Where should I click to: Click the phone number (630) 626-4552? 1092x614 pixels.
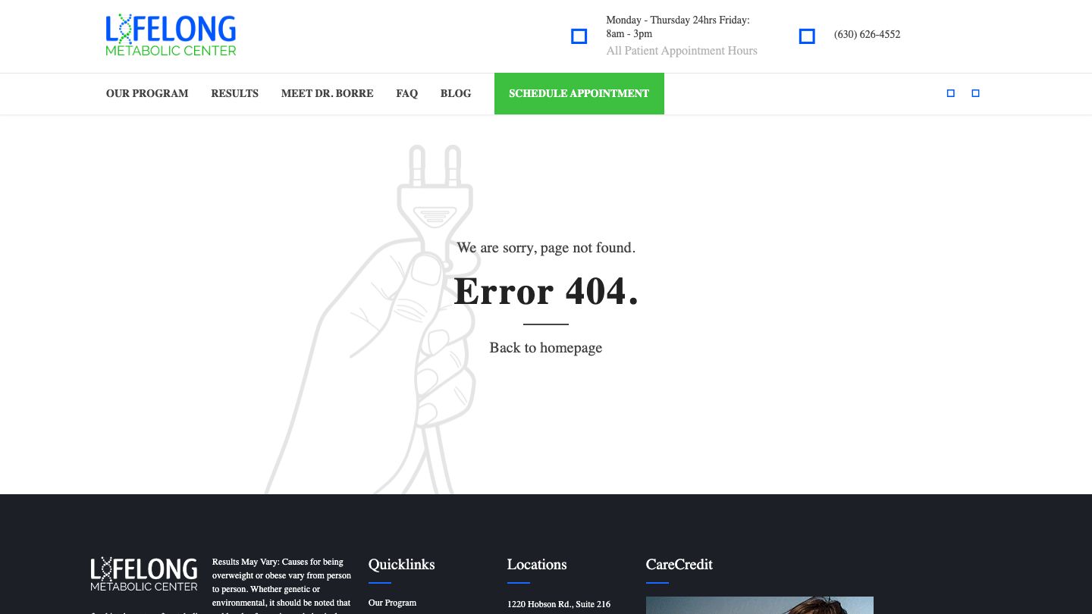click(x=867, y=34)
